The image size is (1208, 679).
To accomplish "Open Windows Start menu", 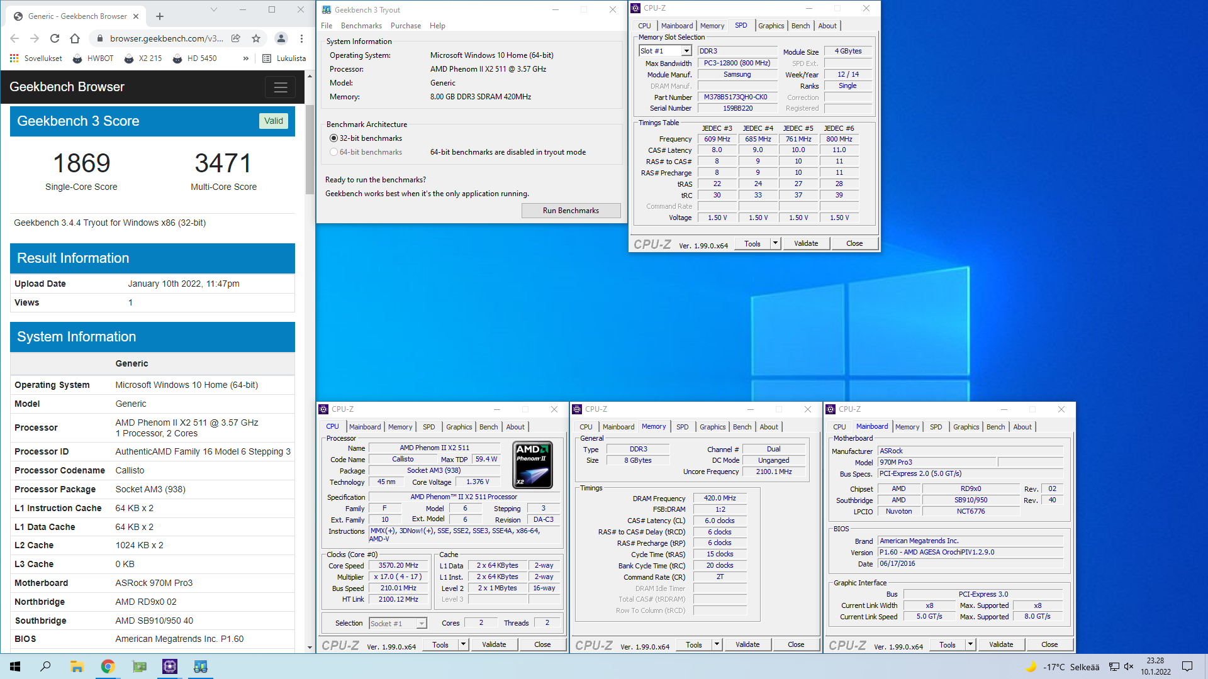I will pos(15,666).
